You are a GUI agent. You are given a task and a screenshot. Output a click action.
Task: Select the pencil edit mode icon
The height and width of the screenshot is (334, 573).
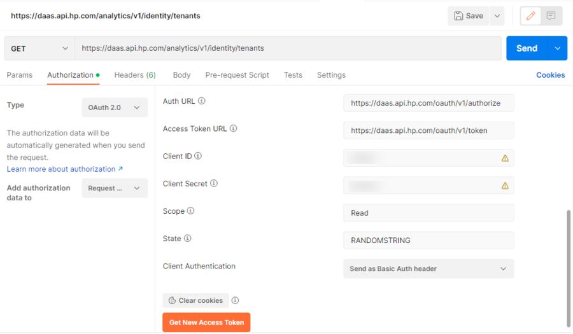530,16
